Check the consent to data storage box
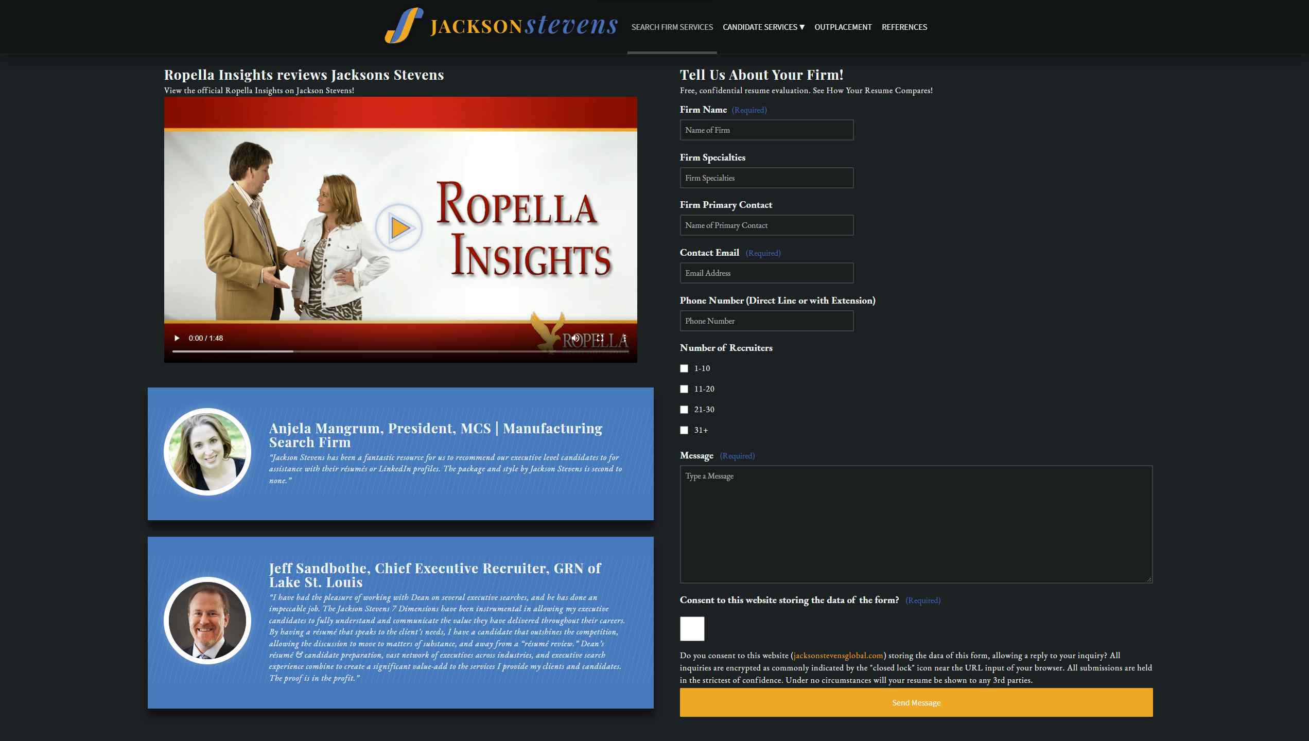Image resolution: width=1309 pixels, height=741 pixels. coord(692,629)
